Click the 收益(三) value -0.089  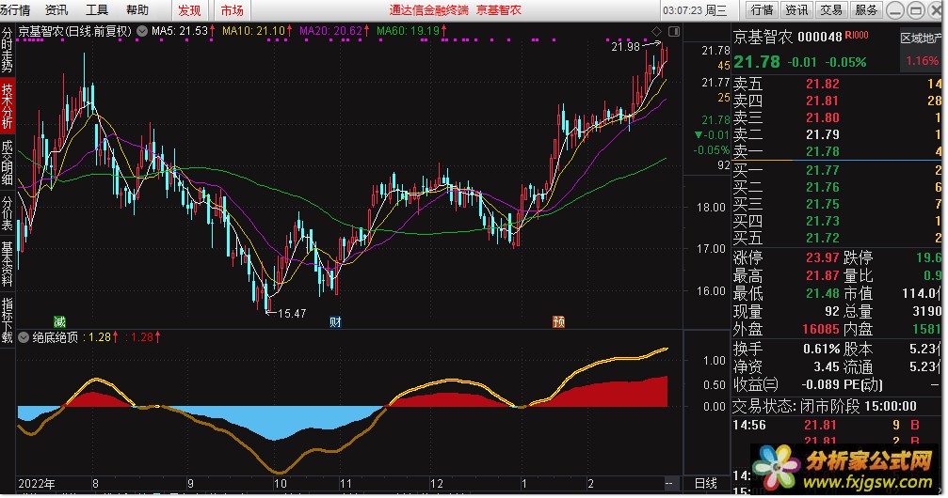[x=820, y=384]
